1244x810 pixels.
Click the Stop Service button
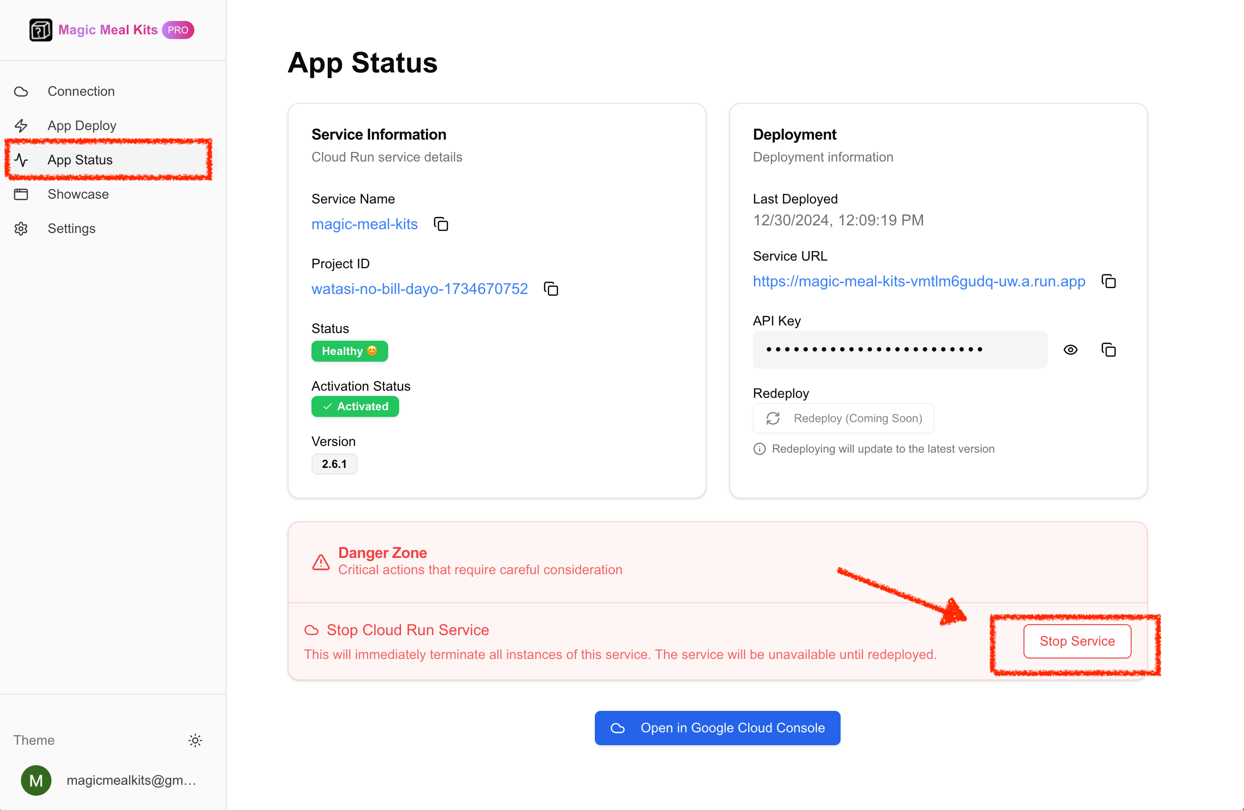1077,640
